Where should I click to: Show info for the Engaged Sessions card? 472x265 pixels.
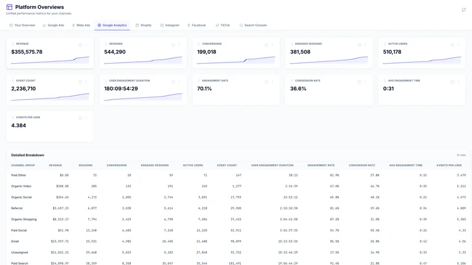[x=359, y=45]
